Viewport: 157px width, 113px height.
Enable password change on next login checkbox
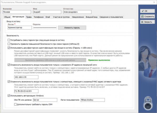pyautogui.click(x=9, y=40)
